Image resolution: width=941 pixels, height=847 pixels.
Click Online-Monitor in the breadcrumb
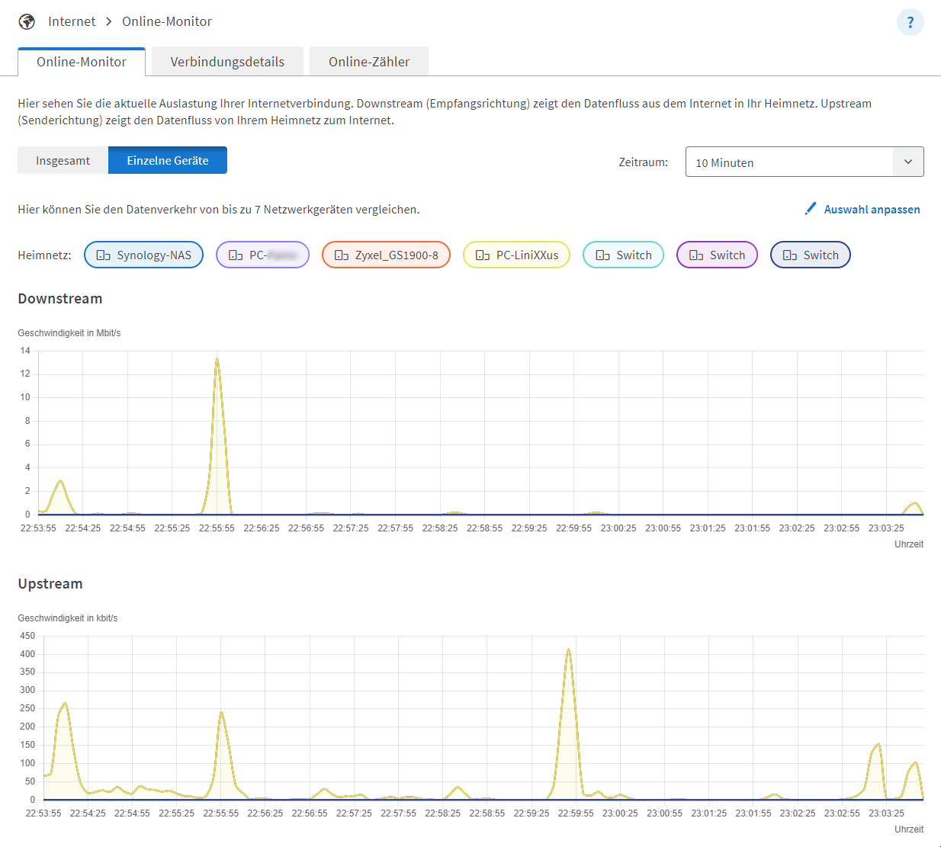click(167, 21)
